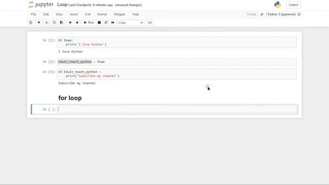Rename notebook by clicking Loop title
The height and width of the screenshot is (185, 329).
[x=62, y=5]
